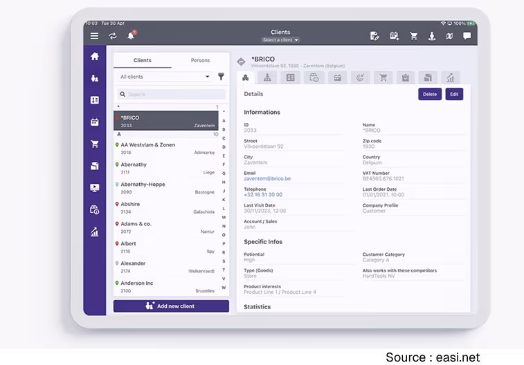Select Anderson Inc client
This screenshot has height=365, width=524.
click(165, 287)
